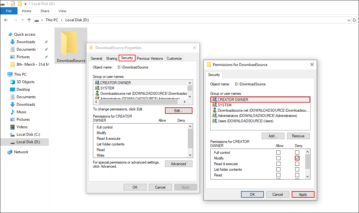
Task: Open the Share ribbon tab
Action: pyautogui.click(x=45, y=11)
